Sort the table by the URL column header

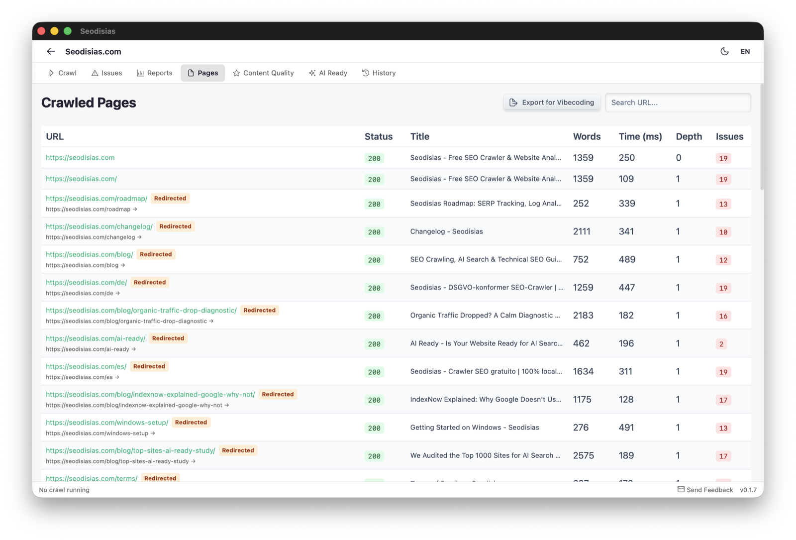55,136
